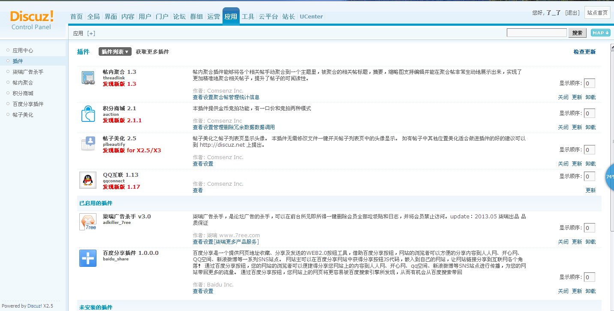The image size is (614, 311).
Task: Switch to the 门户 tab
Action: point(162,17)
